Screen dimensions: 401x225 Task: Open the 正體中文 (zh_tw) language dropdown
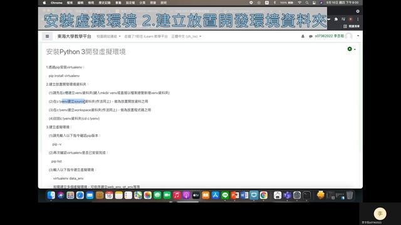tap(186, 36)
